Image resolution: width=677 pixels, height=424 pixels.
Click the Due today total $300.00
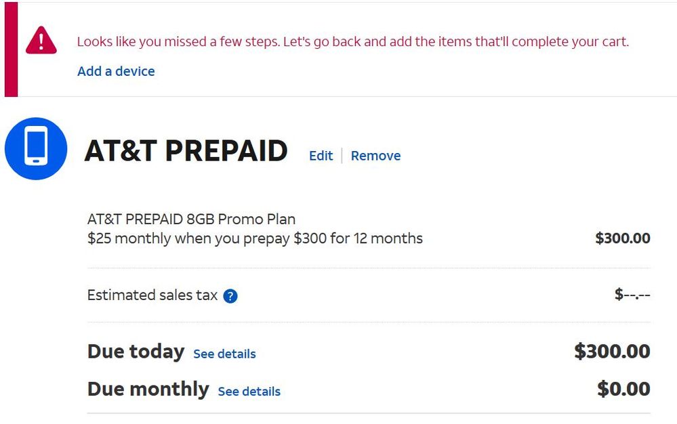pos(612,352)
